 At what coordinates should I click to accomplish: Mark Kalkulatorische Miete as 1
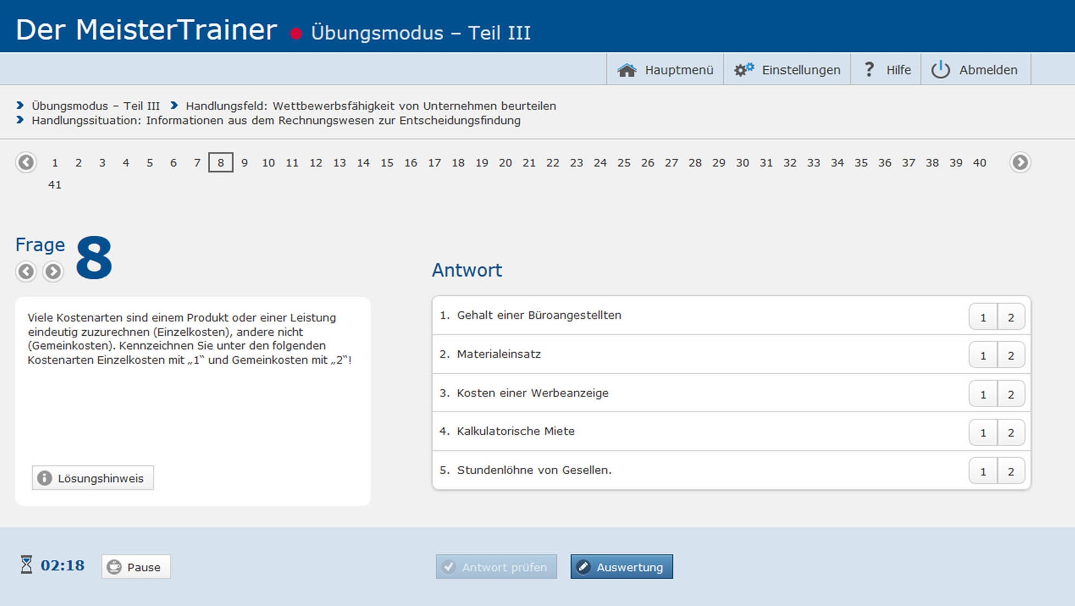[983, 433]
